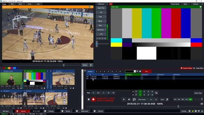Open the PlayList settings gear icon
Screen dimensions: 204x115
[95, 111]
